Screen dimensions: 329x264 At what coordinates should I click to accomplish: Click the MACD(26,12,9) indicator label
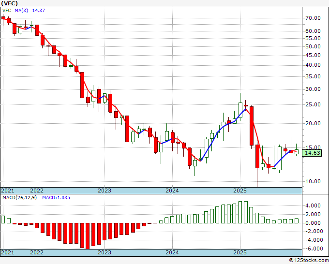pyautogui.click(x=19, y=198)
